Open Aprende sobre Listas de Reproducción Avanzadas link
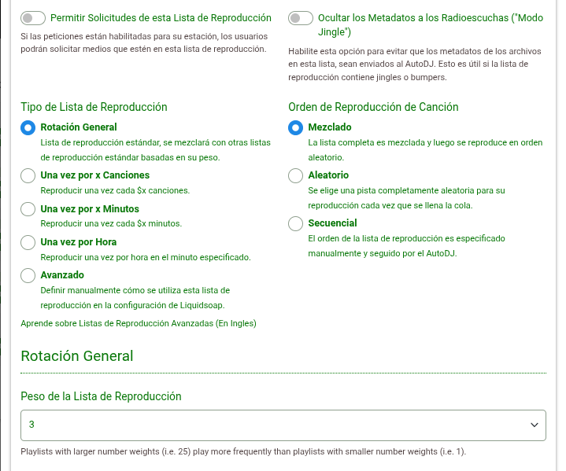The width and height of the screenshot is (566, 471). click(138, 323)
